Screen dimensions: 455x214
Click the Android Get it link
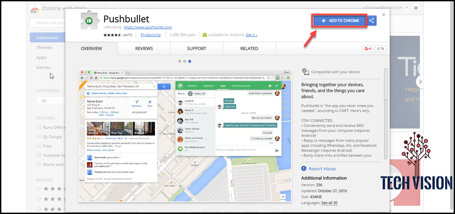(251, 35)
